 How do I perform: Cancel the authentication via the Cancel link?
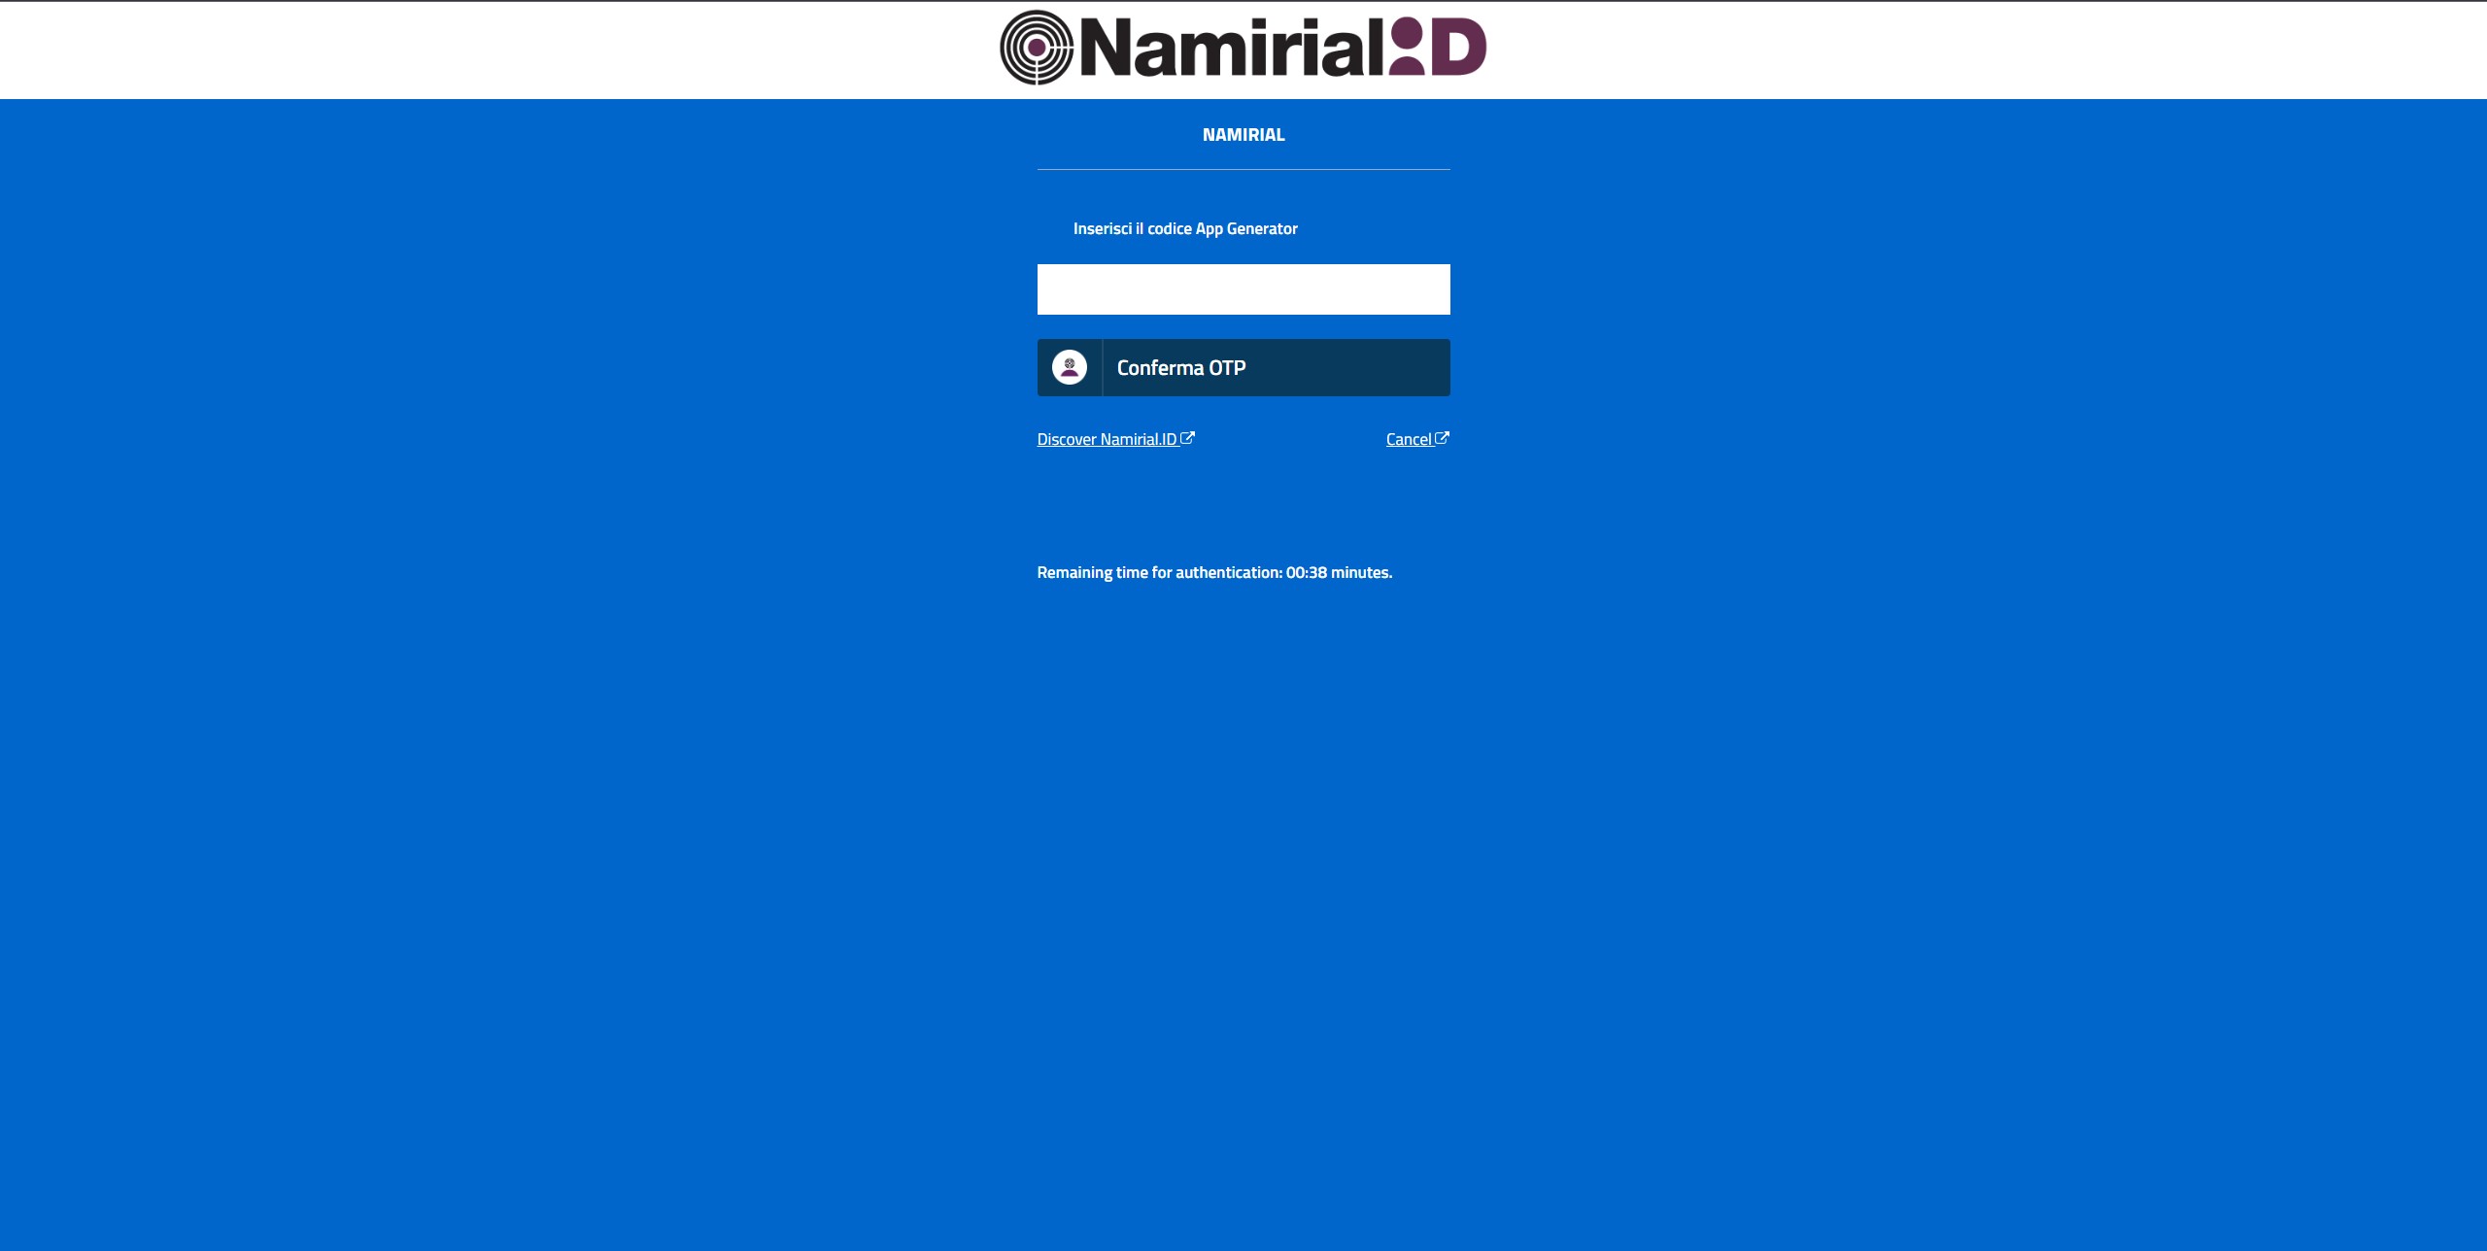1417,439
